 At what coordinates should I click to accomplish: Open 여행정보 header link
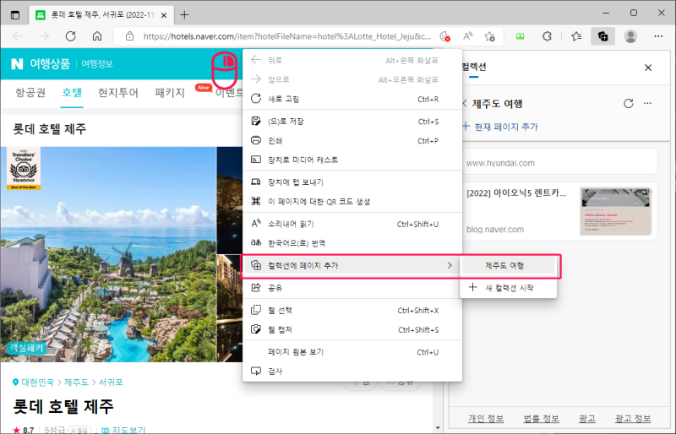(x=97, y=64)
